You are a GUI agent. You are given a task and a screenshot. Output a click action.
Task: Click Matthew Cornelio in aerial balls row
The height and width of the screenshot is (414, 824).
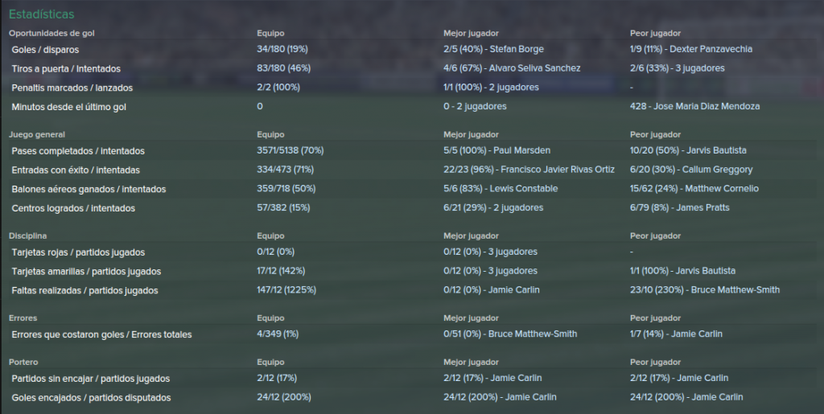(722, 188)
